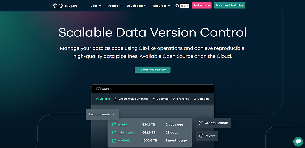Click the branch icon in Create Branch
Image resolution: width=305 pixels, height=148 pixels.
tap(201, 123)
